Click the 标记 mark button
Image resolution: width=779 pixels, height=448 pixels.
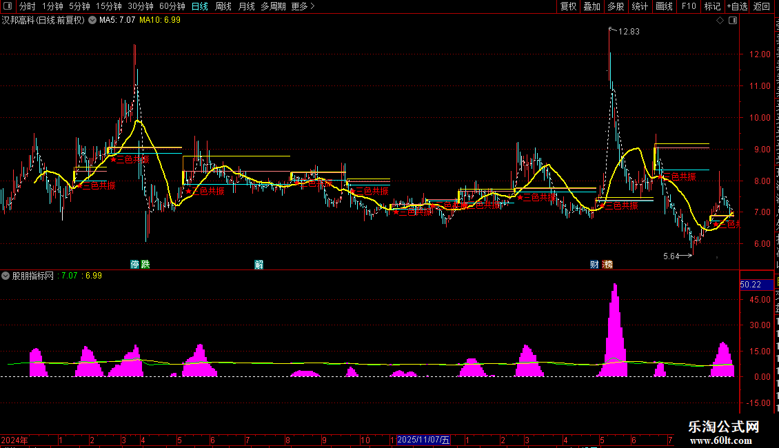712,6
